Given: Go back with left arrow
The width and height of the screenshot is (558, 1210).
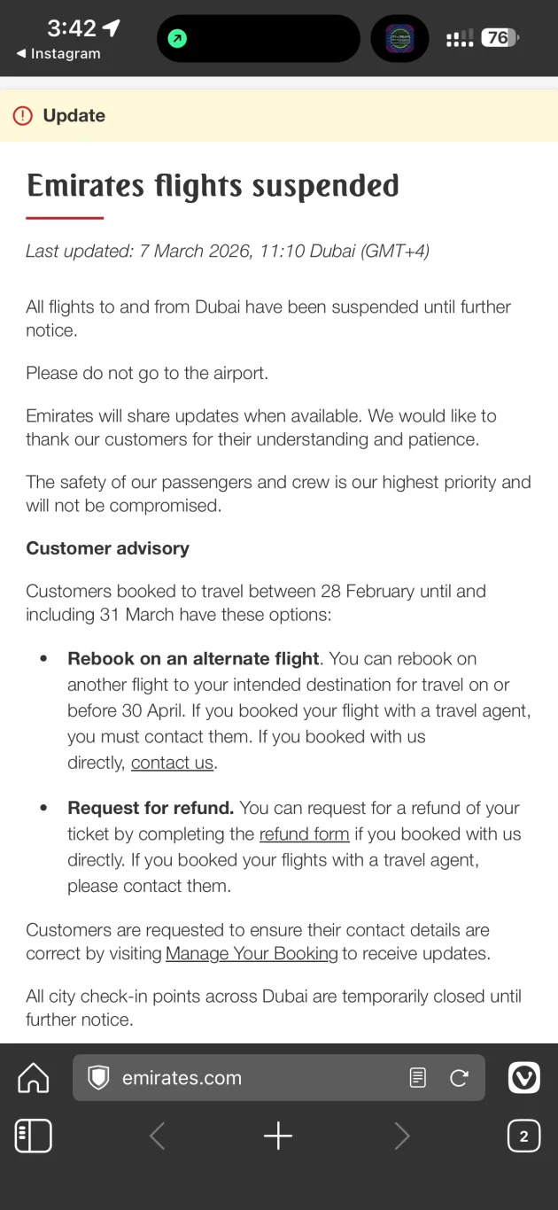Looking at the screenshot, I should [x=157, y=1136].
